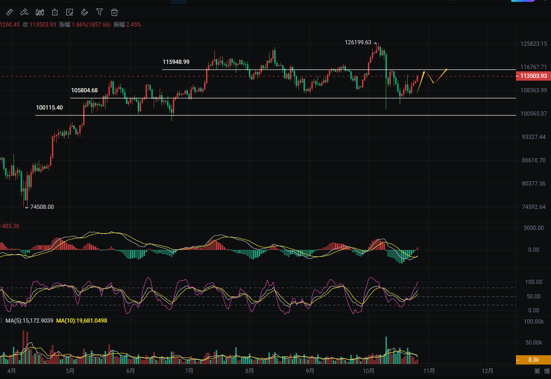The height and width of the screenshot is (379, 551).
Task: Delete drawings with the trash icon
Action: 114,12
